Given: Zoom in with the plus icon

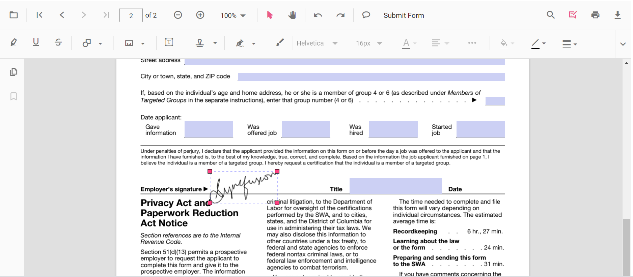Looking at the screenshot, I should click(200, 15).
